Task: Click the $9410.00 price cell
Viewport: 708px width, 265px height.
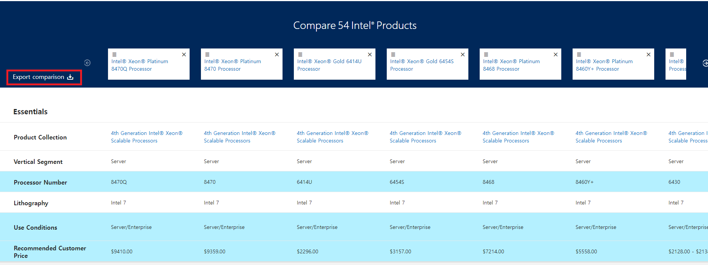Action: point(122,251)
